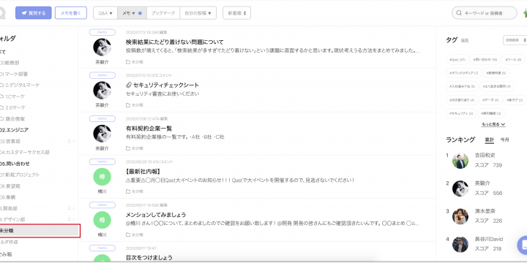527x263 pixels.
Task: Open the 新着順 sort selector
Action: click(236, 12)
